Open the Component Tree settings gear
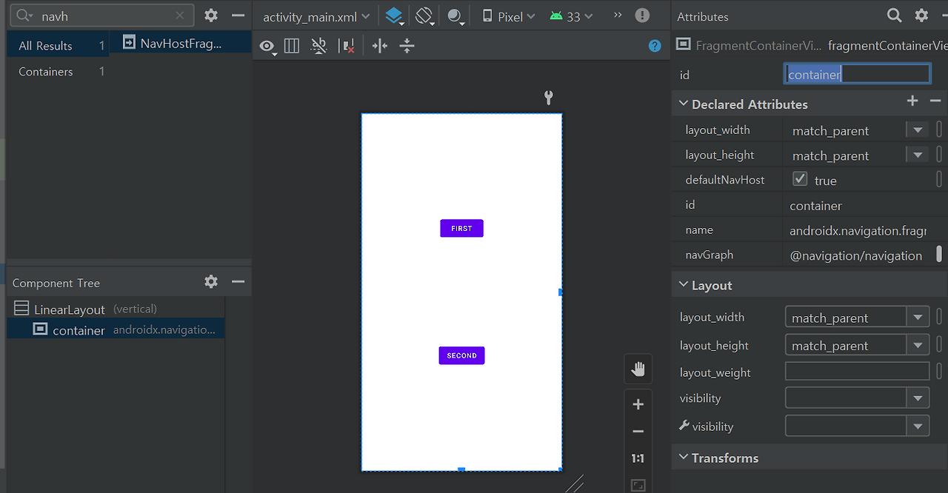The image size is (948, 493). 210,282
